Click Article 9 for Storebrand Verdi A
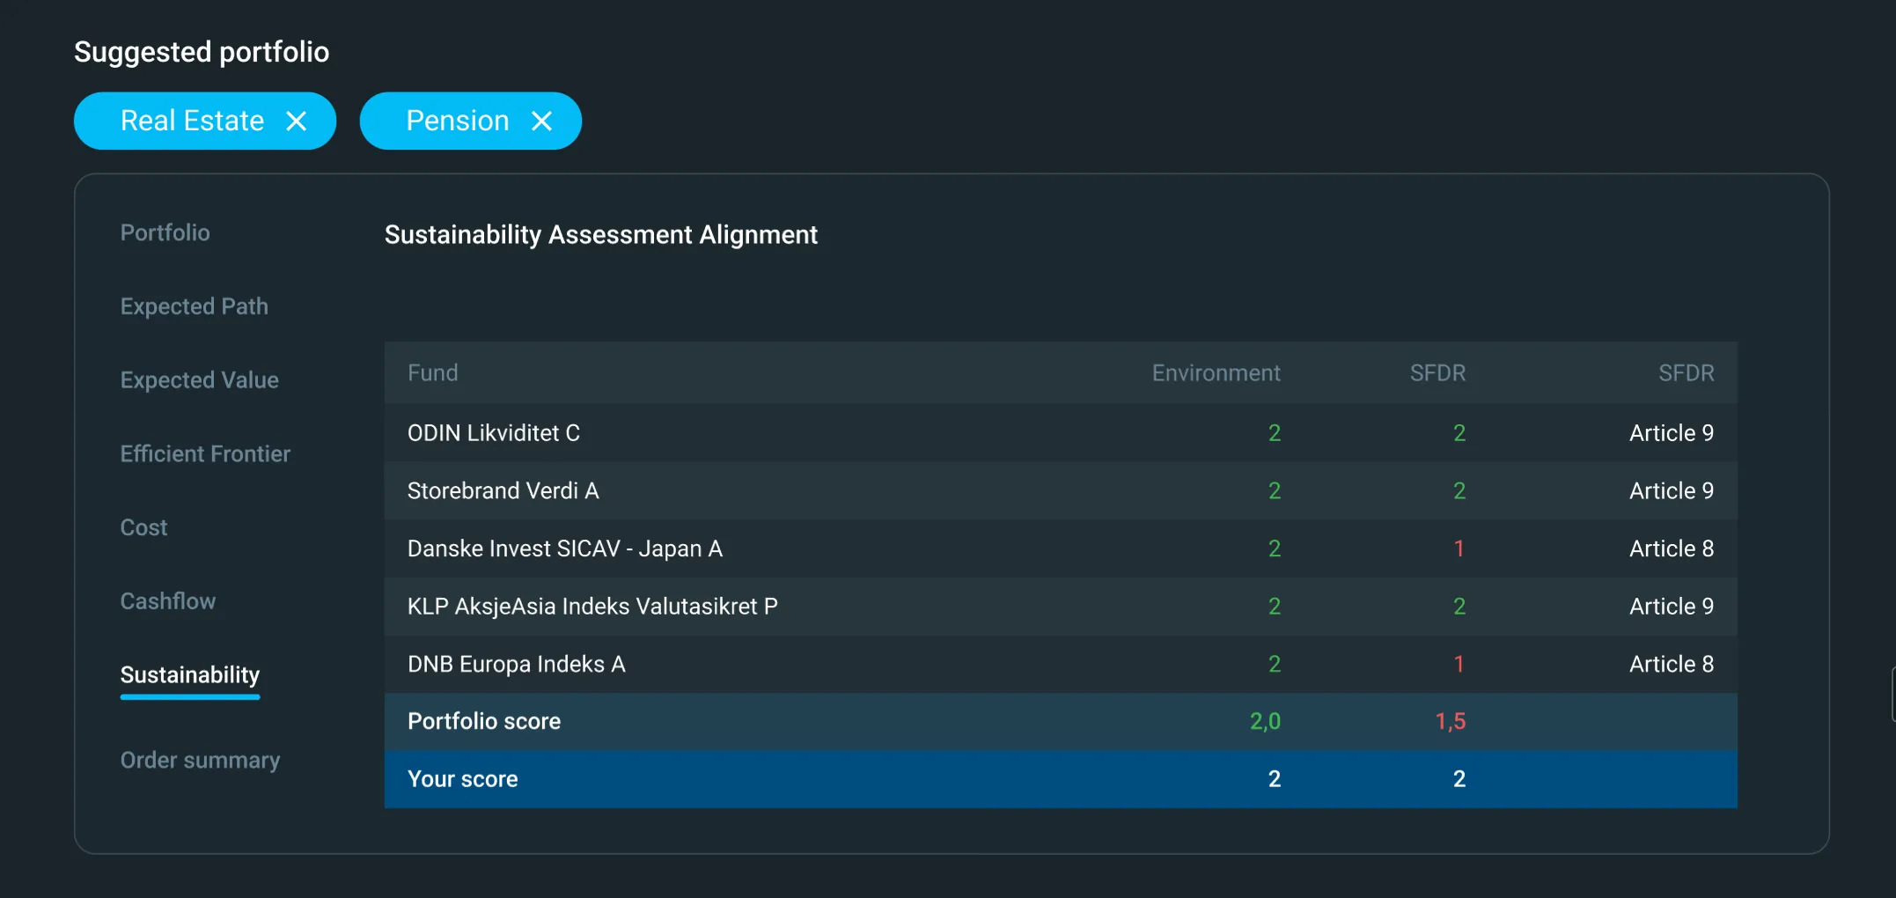Screen dimensions: 1896x898 (1672, 490)
